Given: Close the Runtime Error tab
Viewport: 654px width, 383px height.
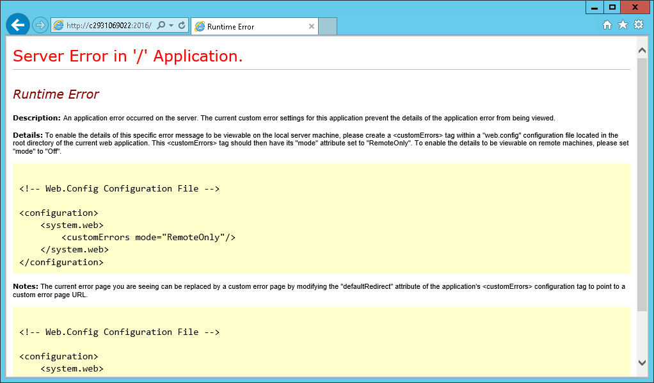Looking at the screenshot, I should tap(312, 26).
